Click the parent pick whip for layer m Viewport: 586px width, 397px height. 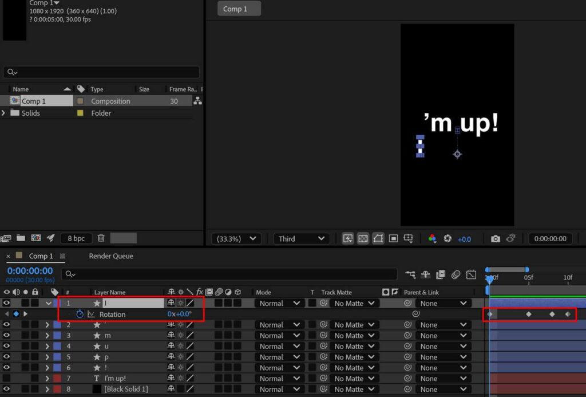(407, 335)
